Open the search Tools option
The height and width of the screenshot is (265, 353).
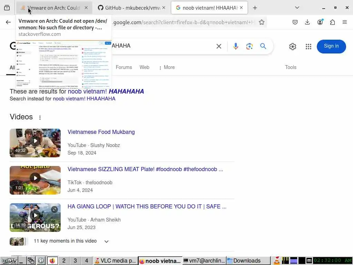pyautogui.click(x=291, y=67)
